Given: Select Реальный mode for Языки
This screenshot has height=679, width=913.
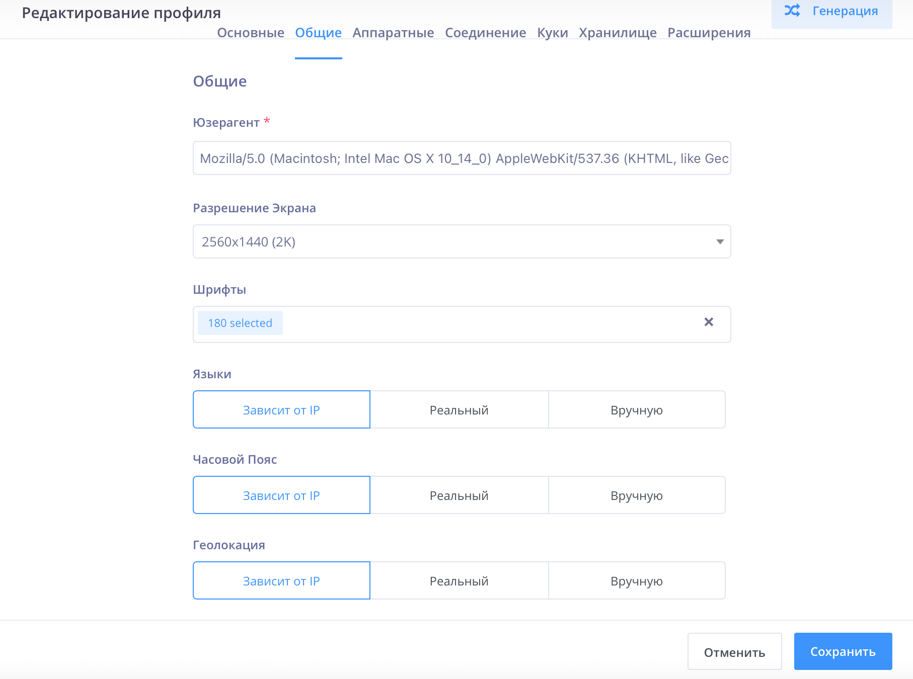Looking at the screenshot, I should [459, 409].
